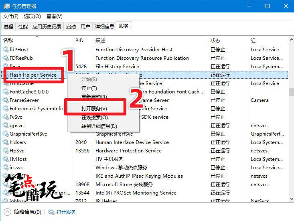The height and width of the screenshot is (221, 294).
Task: Click description File History Service
Action: (118, 66)
